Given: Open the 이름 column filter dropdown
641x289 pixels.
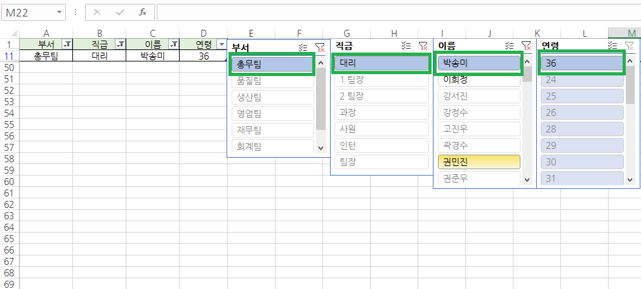Looking at the screenshot, I should coord(174,44).
